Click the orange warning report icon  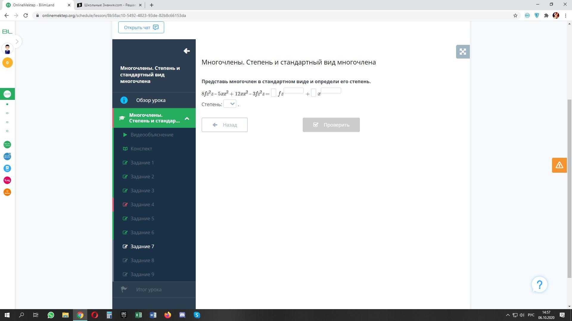pos(559,165)
